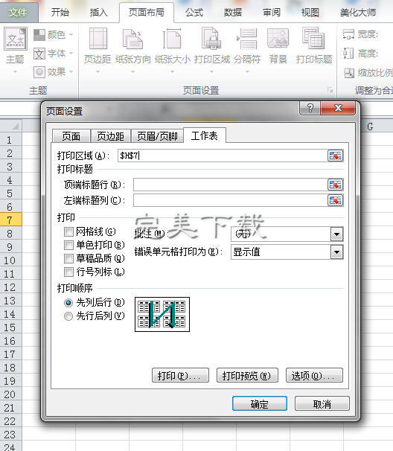
Task: Click the 打印标题 print titles icon
Action: (x=313, y=38)
